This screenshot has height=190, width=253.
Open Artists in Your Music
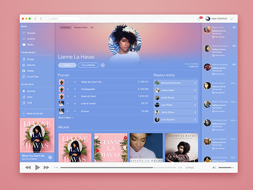[28, 71]
